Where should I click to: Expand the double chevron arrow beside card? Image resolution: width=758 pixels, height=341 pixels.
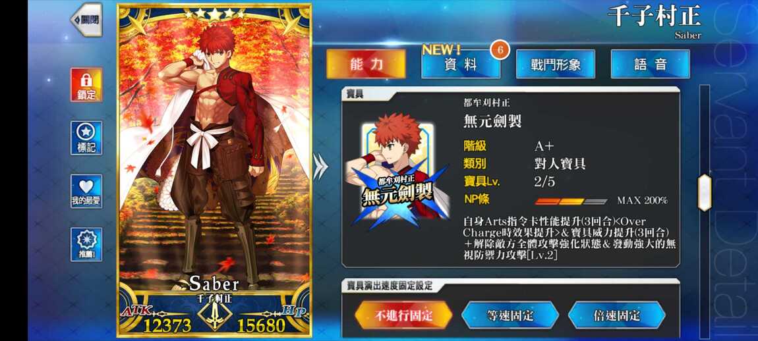(320, 167)
